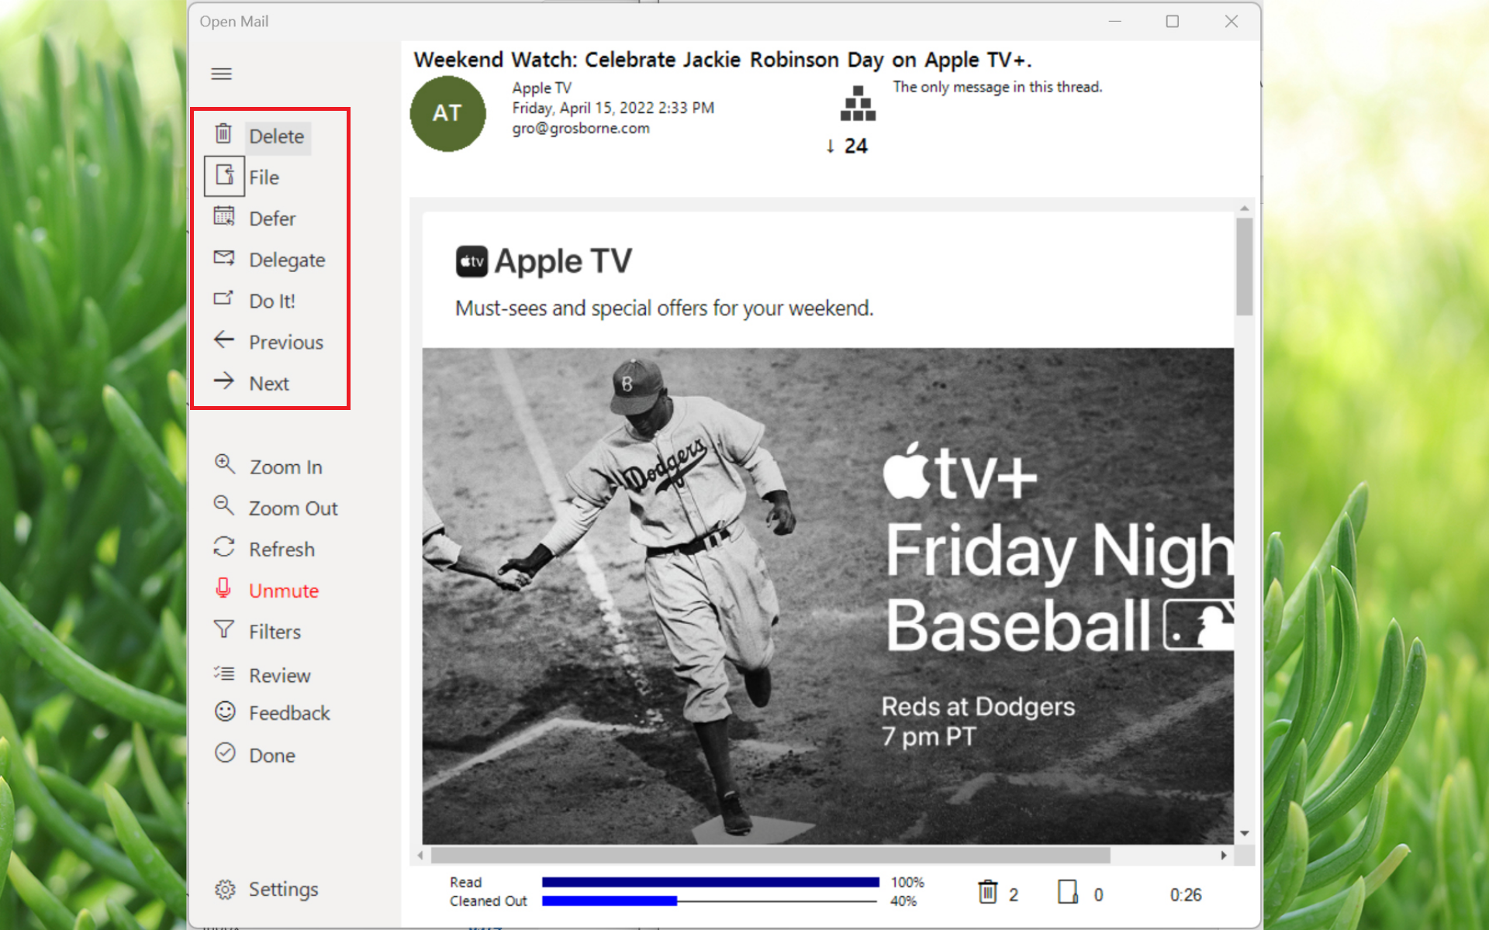Click the sender address gro@grosborne.com
This screenshot has height=930, width=1489.
[x=581, y=129]
